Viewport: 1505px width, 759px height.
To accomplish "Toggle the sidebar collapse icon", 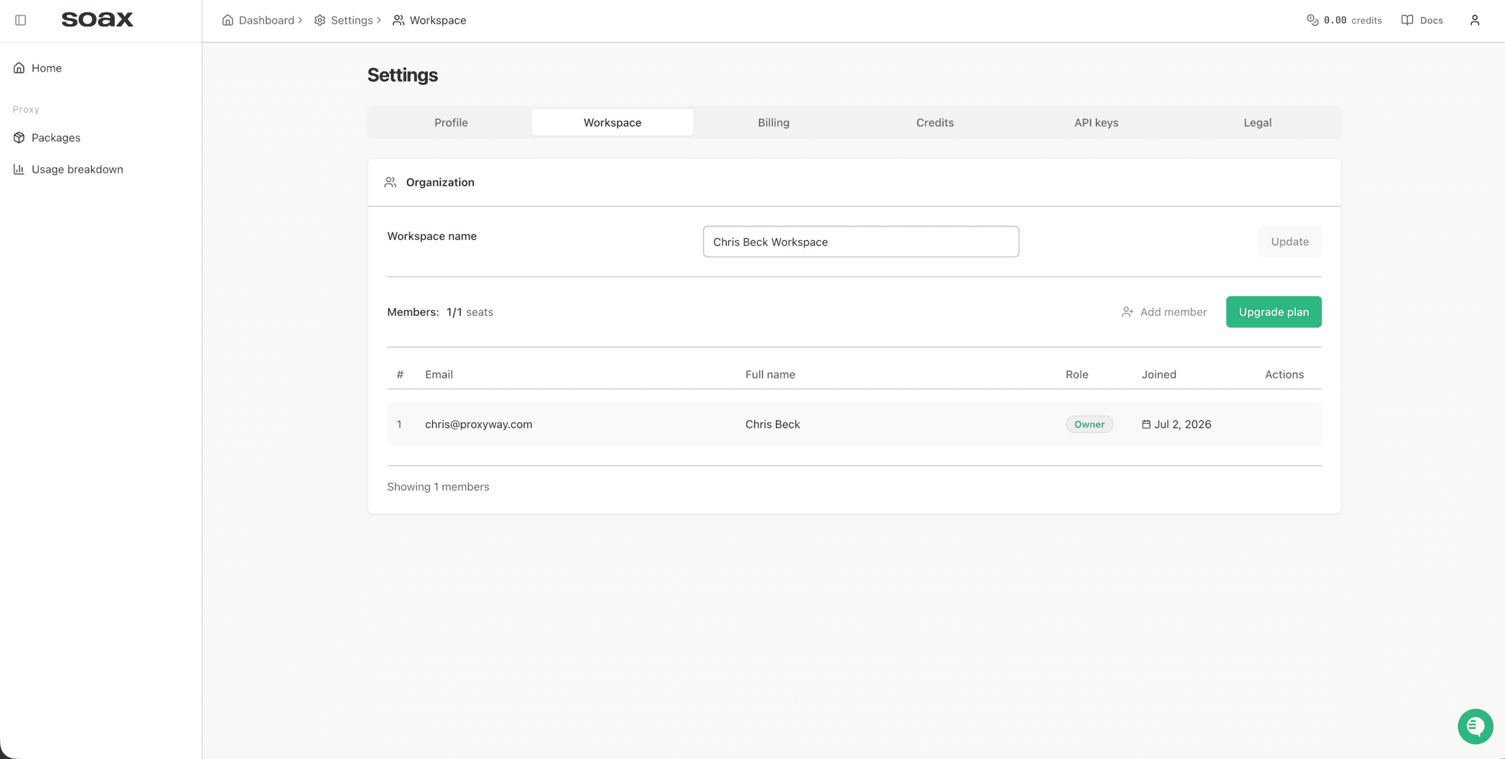I will pos(21,20).
